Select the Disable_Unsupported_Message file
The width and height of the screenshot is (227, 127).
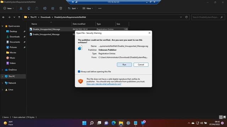pos(46,29)
